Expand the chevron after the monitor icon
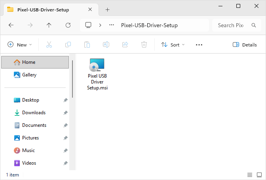This screenshot has width=266, height=180. click(100, 25)
